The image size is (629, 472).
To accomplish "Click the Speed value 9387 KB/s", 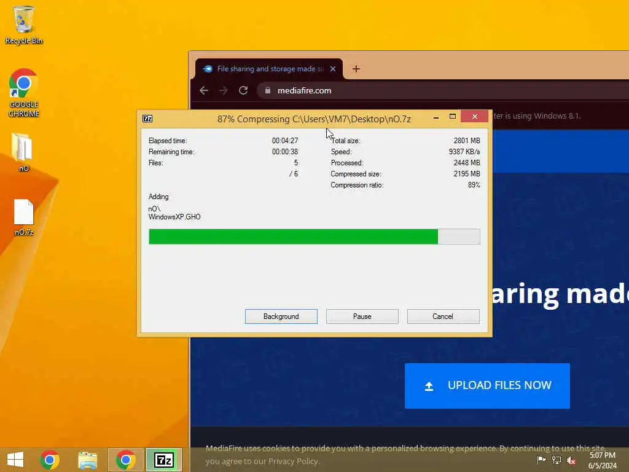I will pyautogui.click(x=464, y=152).
